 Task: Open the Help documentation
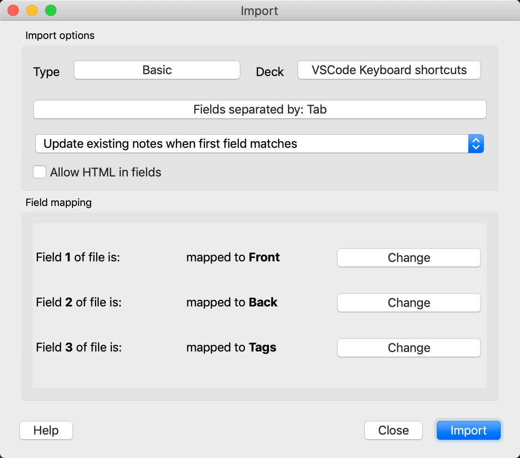point(46,430)
